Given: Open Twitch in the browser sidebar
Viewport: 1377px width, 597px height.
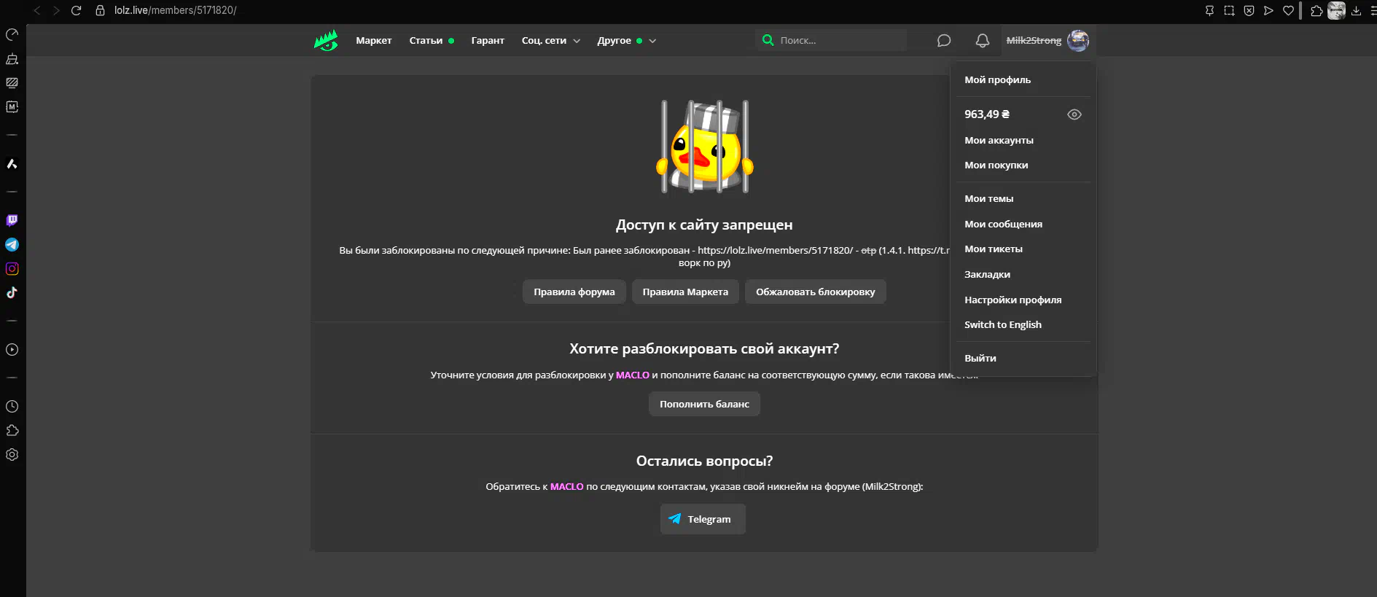Looking at the screenshot, I should (x=12, y=221).
